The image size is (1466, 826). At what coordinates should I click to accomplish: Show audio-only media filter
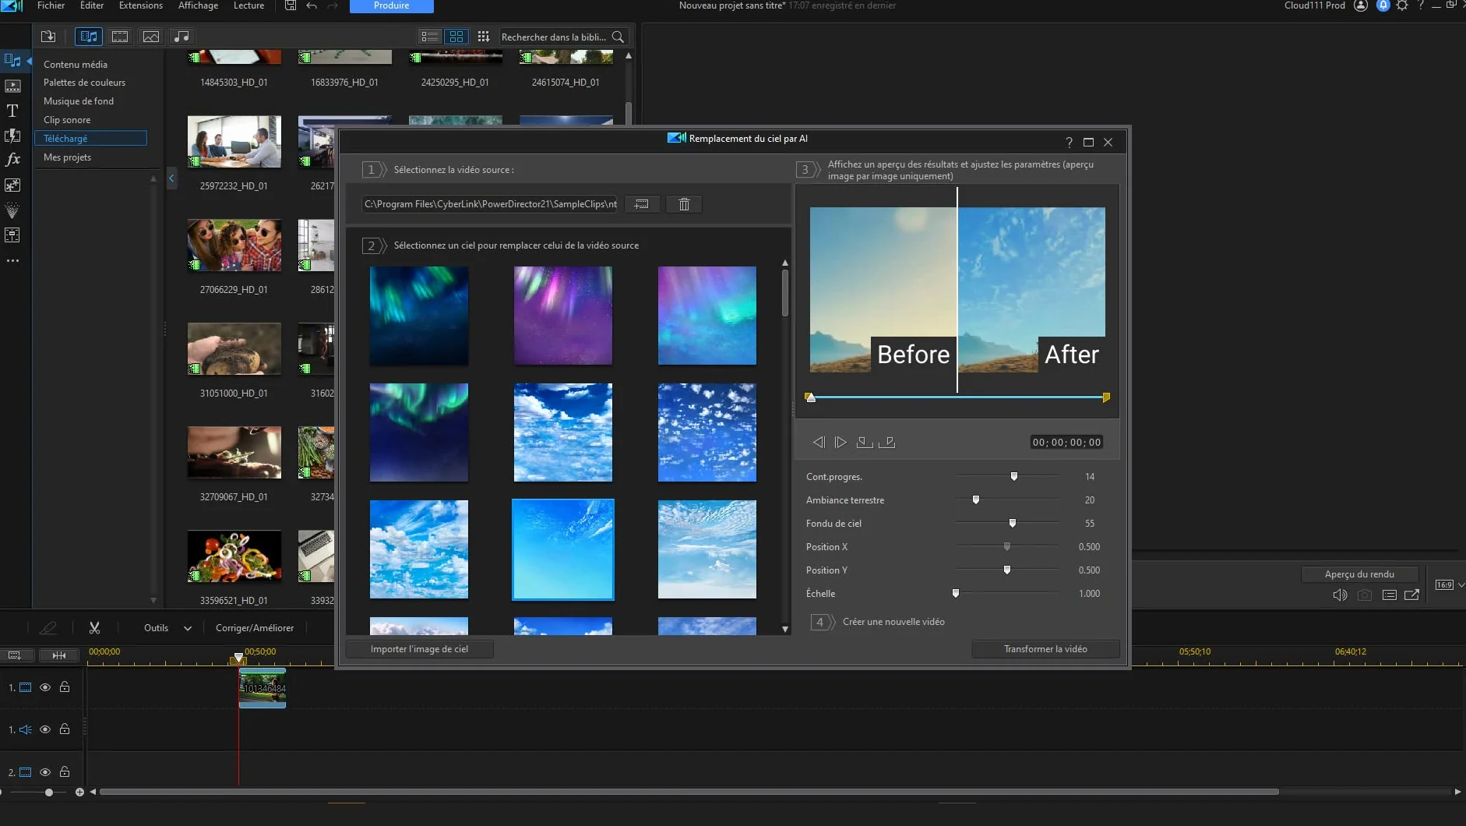coord(181,37)
